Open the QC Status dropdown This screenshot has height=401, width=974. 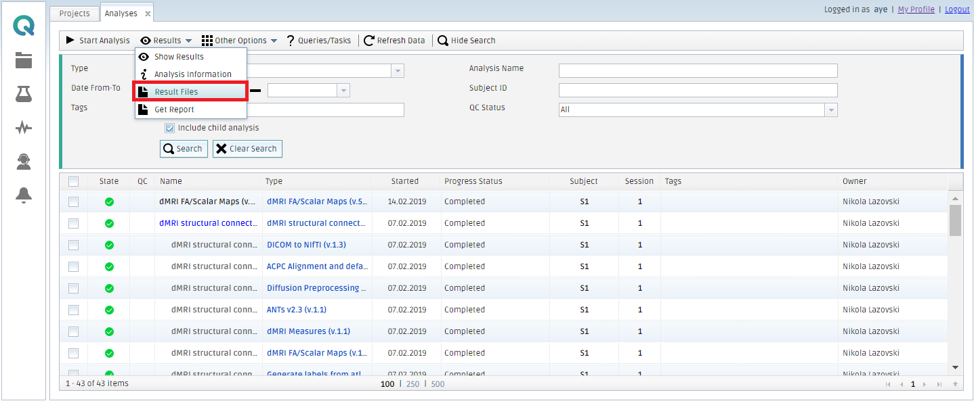831,110
